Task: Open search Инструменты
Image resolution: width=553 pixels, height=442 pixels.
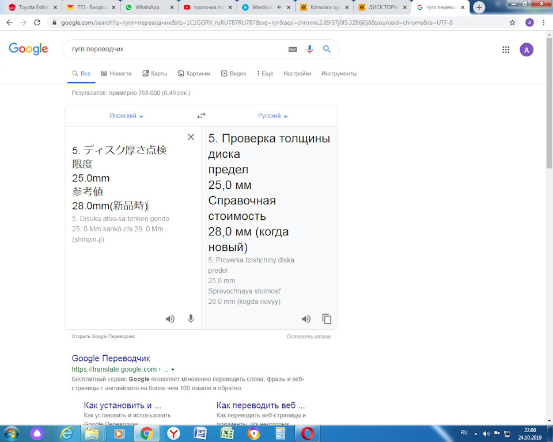Action: click(339, 73)
